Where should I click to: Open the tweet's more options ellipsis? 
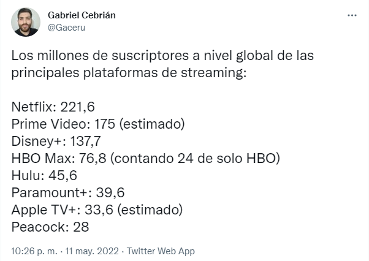352,15
